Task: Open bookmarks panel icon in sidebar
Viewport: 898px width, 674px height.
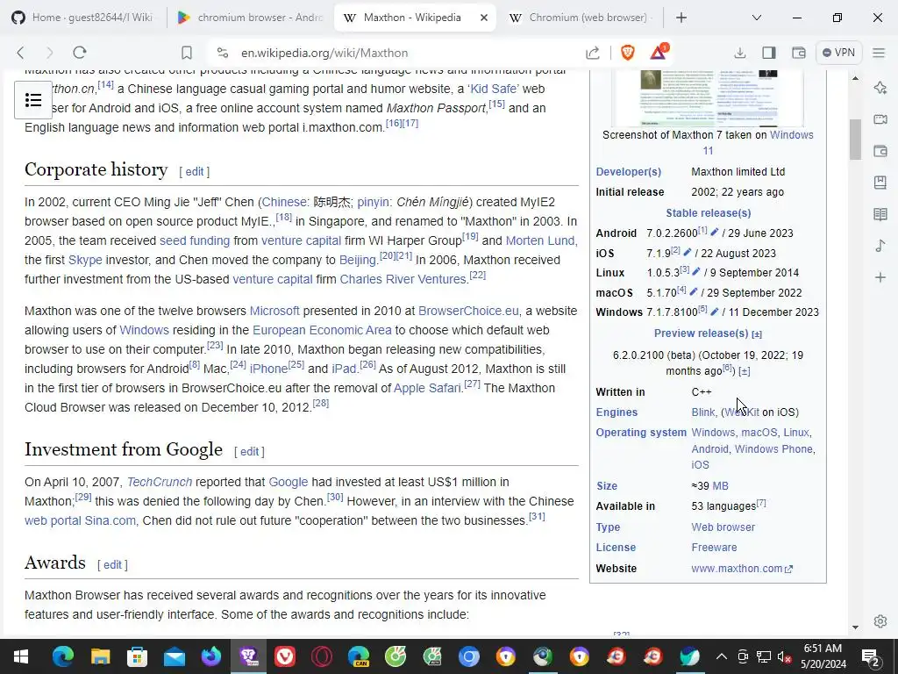Action: coord(880,183)
